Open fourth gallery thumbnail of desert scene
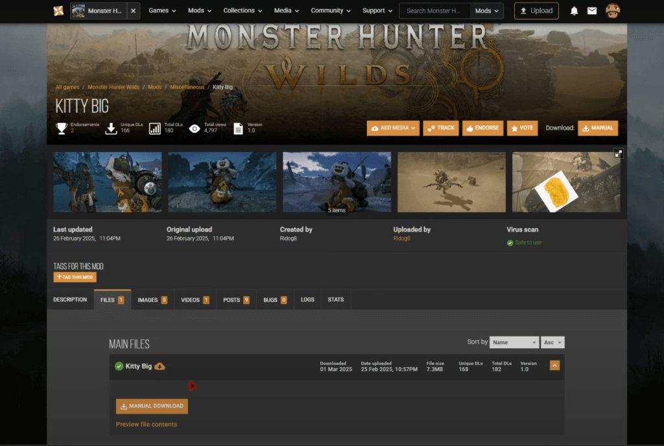This screenshot has height=446, width=664. click(451, 182)
